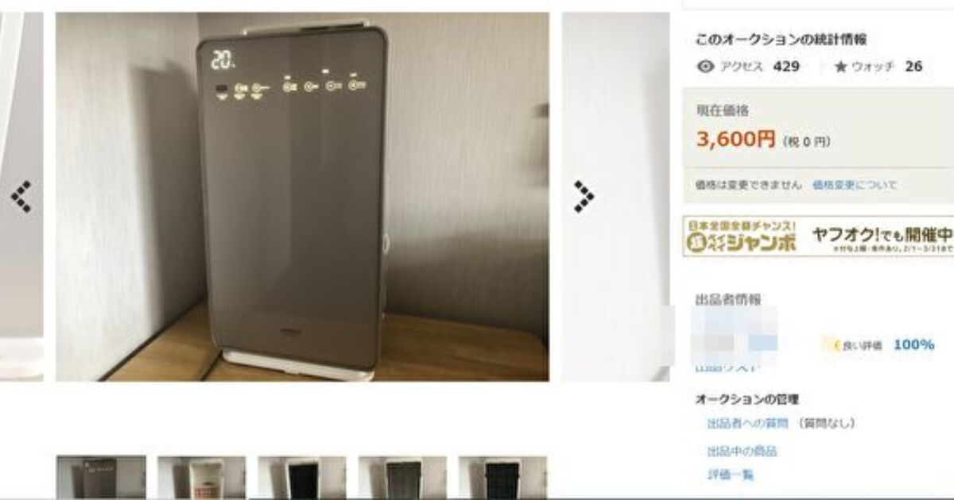Select the fifth thumbnail with dark filter
The width and height of the screenshot is (954, 500).
[502, 477]
